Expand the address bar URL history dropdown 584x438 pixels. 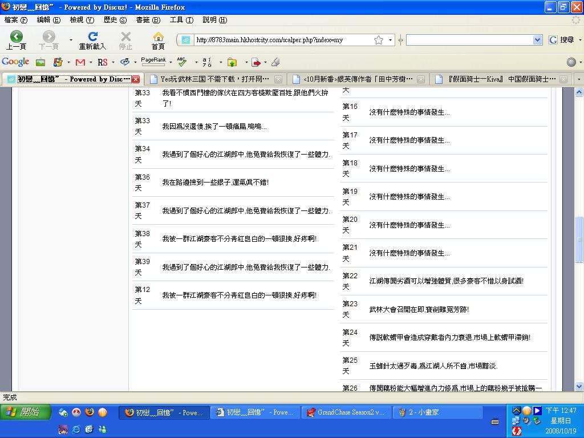tap(390, 40)
